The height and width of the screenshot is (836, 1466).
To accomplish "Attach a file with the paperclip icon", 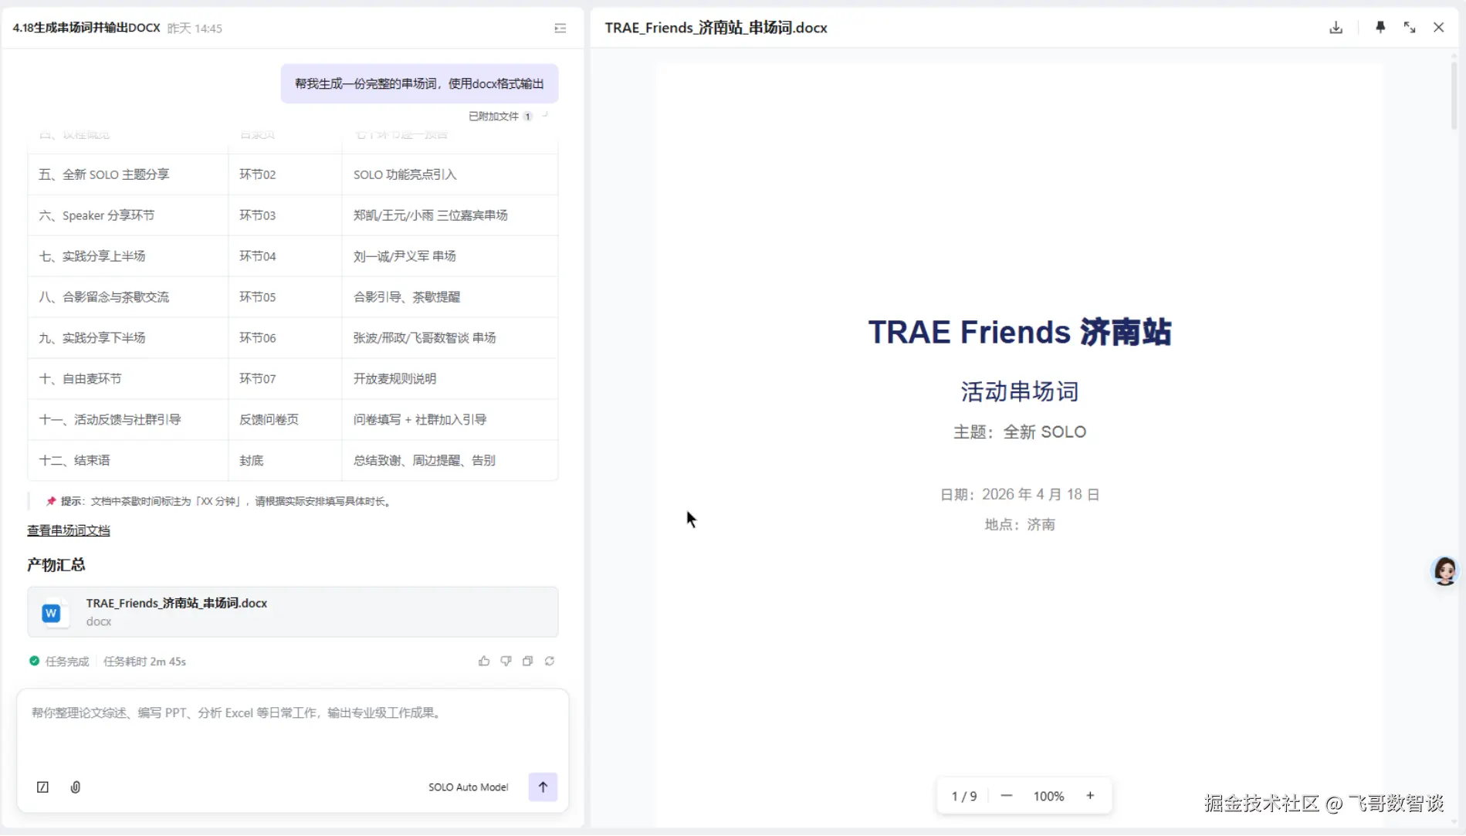I will point(76,787).
